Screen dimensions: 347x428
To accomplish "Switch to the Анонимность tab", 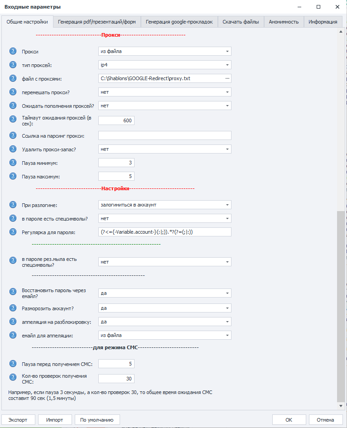I will (x=284, y=22).
